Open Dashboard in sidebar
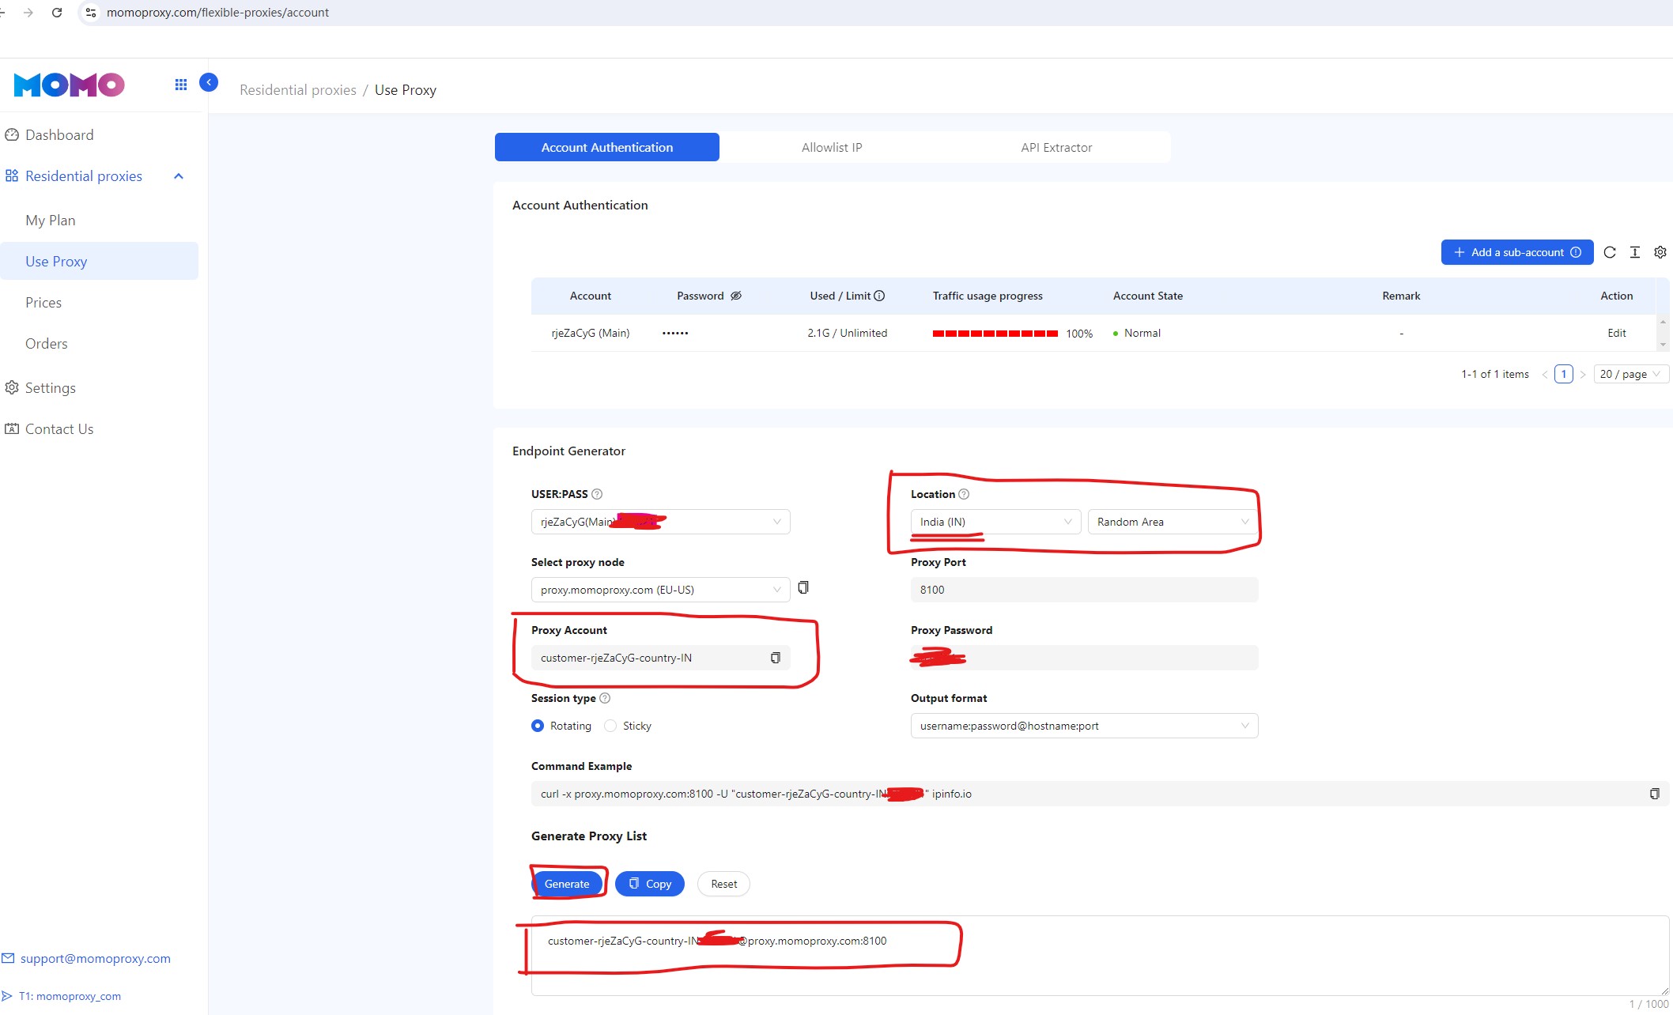The height and width of the screenshot is (1015, 1673). pyautogui.click(x=59, y=135)
